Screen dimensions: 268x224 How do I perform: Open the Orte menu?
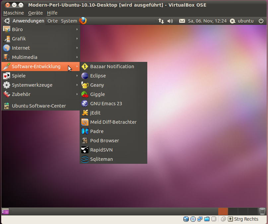pyautogui.click(x=52, y=21)
